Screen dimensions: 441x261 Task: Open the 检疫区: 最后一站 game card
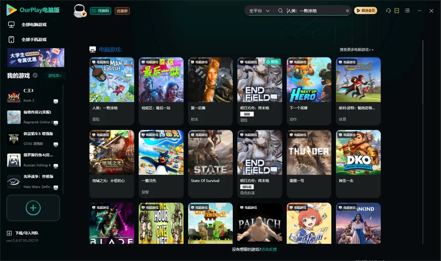point(161,91)
